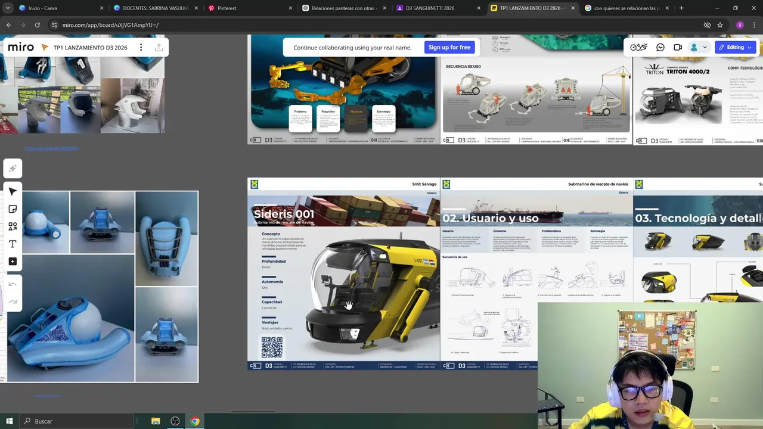Open timer and activities tools
The width and height of the screenshot is (763, 429).
[x=638, y=47]
